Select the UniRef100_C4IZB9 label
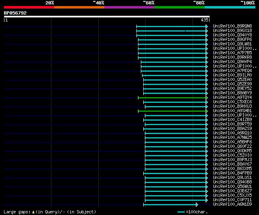Image resolution: width=259 pixels, height=215 pixels. tap(232, 119)
